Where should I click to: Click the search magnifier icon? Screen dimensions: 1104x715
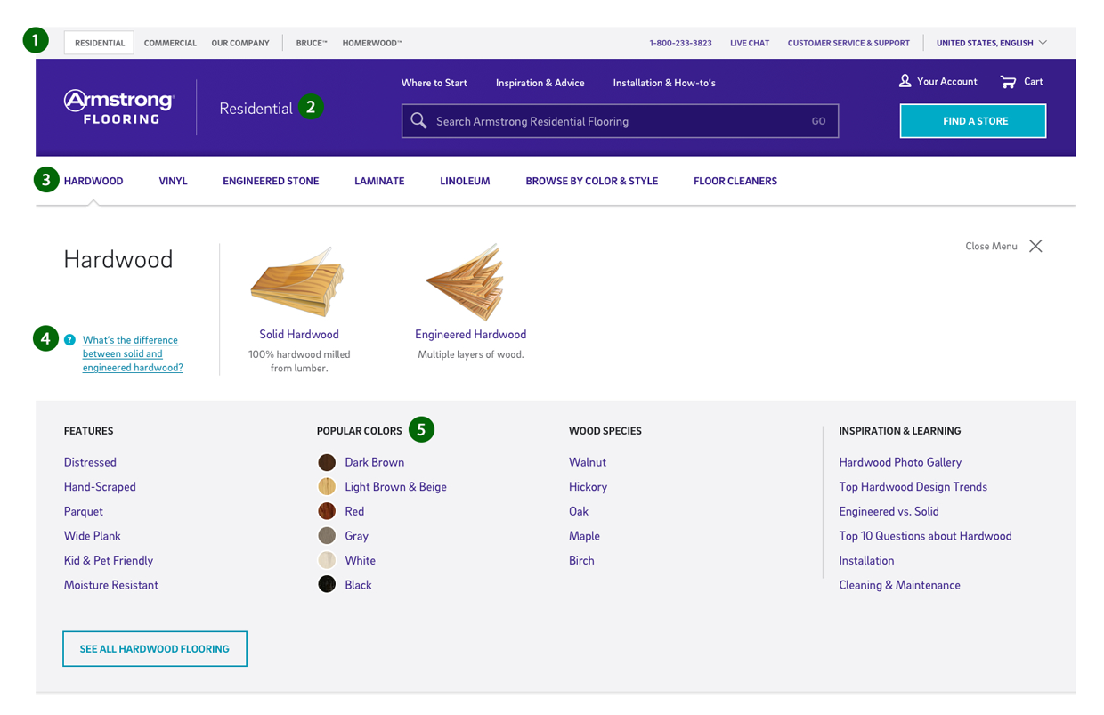pos(418,121)
